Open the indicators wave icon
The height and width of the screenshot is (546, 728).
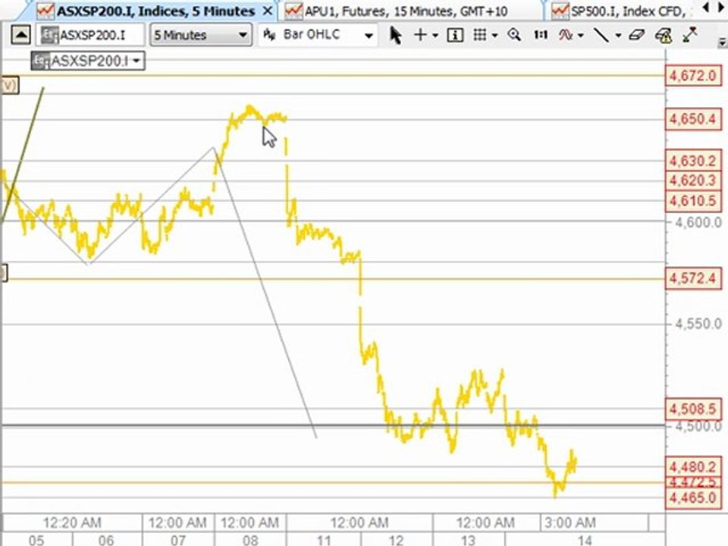pyautogui.click(x=566, y=35)
